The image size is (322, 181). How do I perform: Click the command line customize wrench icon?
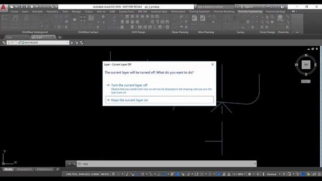click(74, 164)
